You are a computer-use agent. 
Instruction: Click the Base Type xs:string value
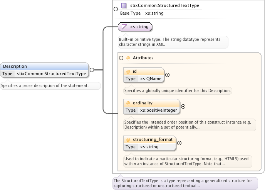pos(154,13)
